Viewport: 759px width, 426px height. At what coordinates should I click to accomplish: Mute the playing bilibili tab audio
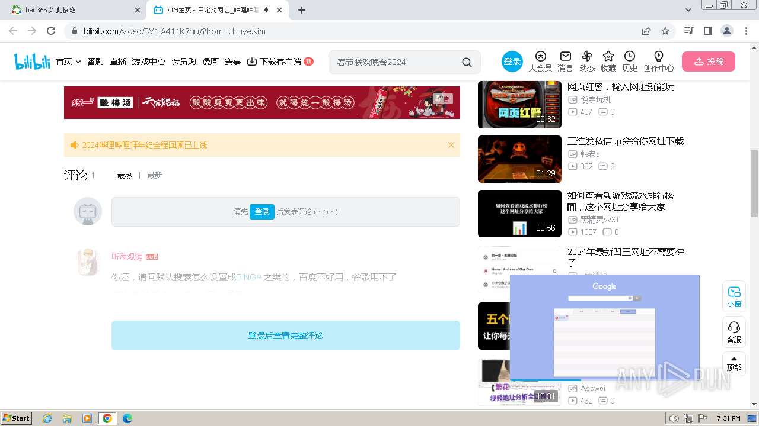[x=267, y=10]
